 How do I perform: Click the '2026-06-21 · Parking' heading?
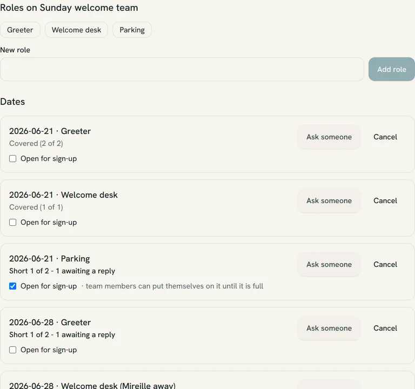pyautogui.click(x=50, y=259)
